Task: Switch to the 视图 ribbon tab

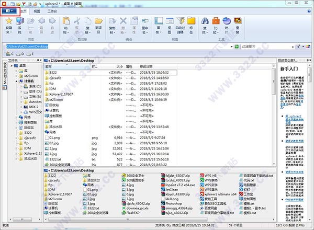Action: pos(37,11)
